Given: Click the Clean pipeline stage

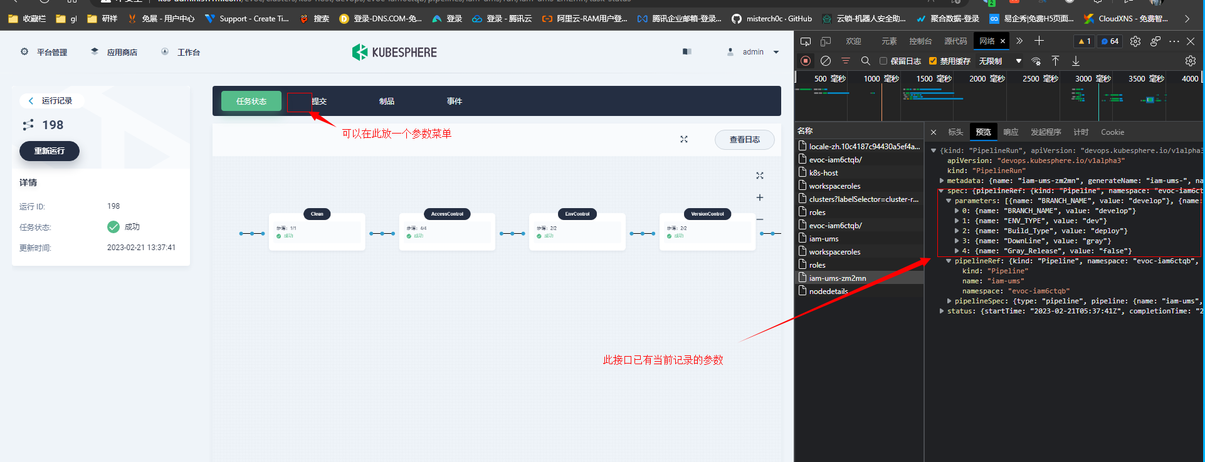Looking at the screenshot, I should (x=317, y=229).
